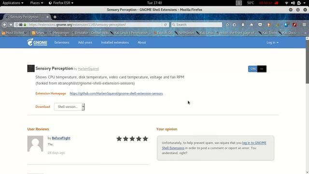The width and height of the screenshot is (309, 174).
Task: Open the clock showing Tue 17:40
Action: click(x=154, y=3)
